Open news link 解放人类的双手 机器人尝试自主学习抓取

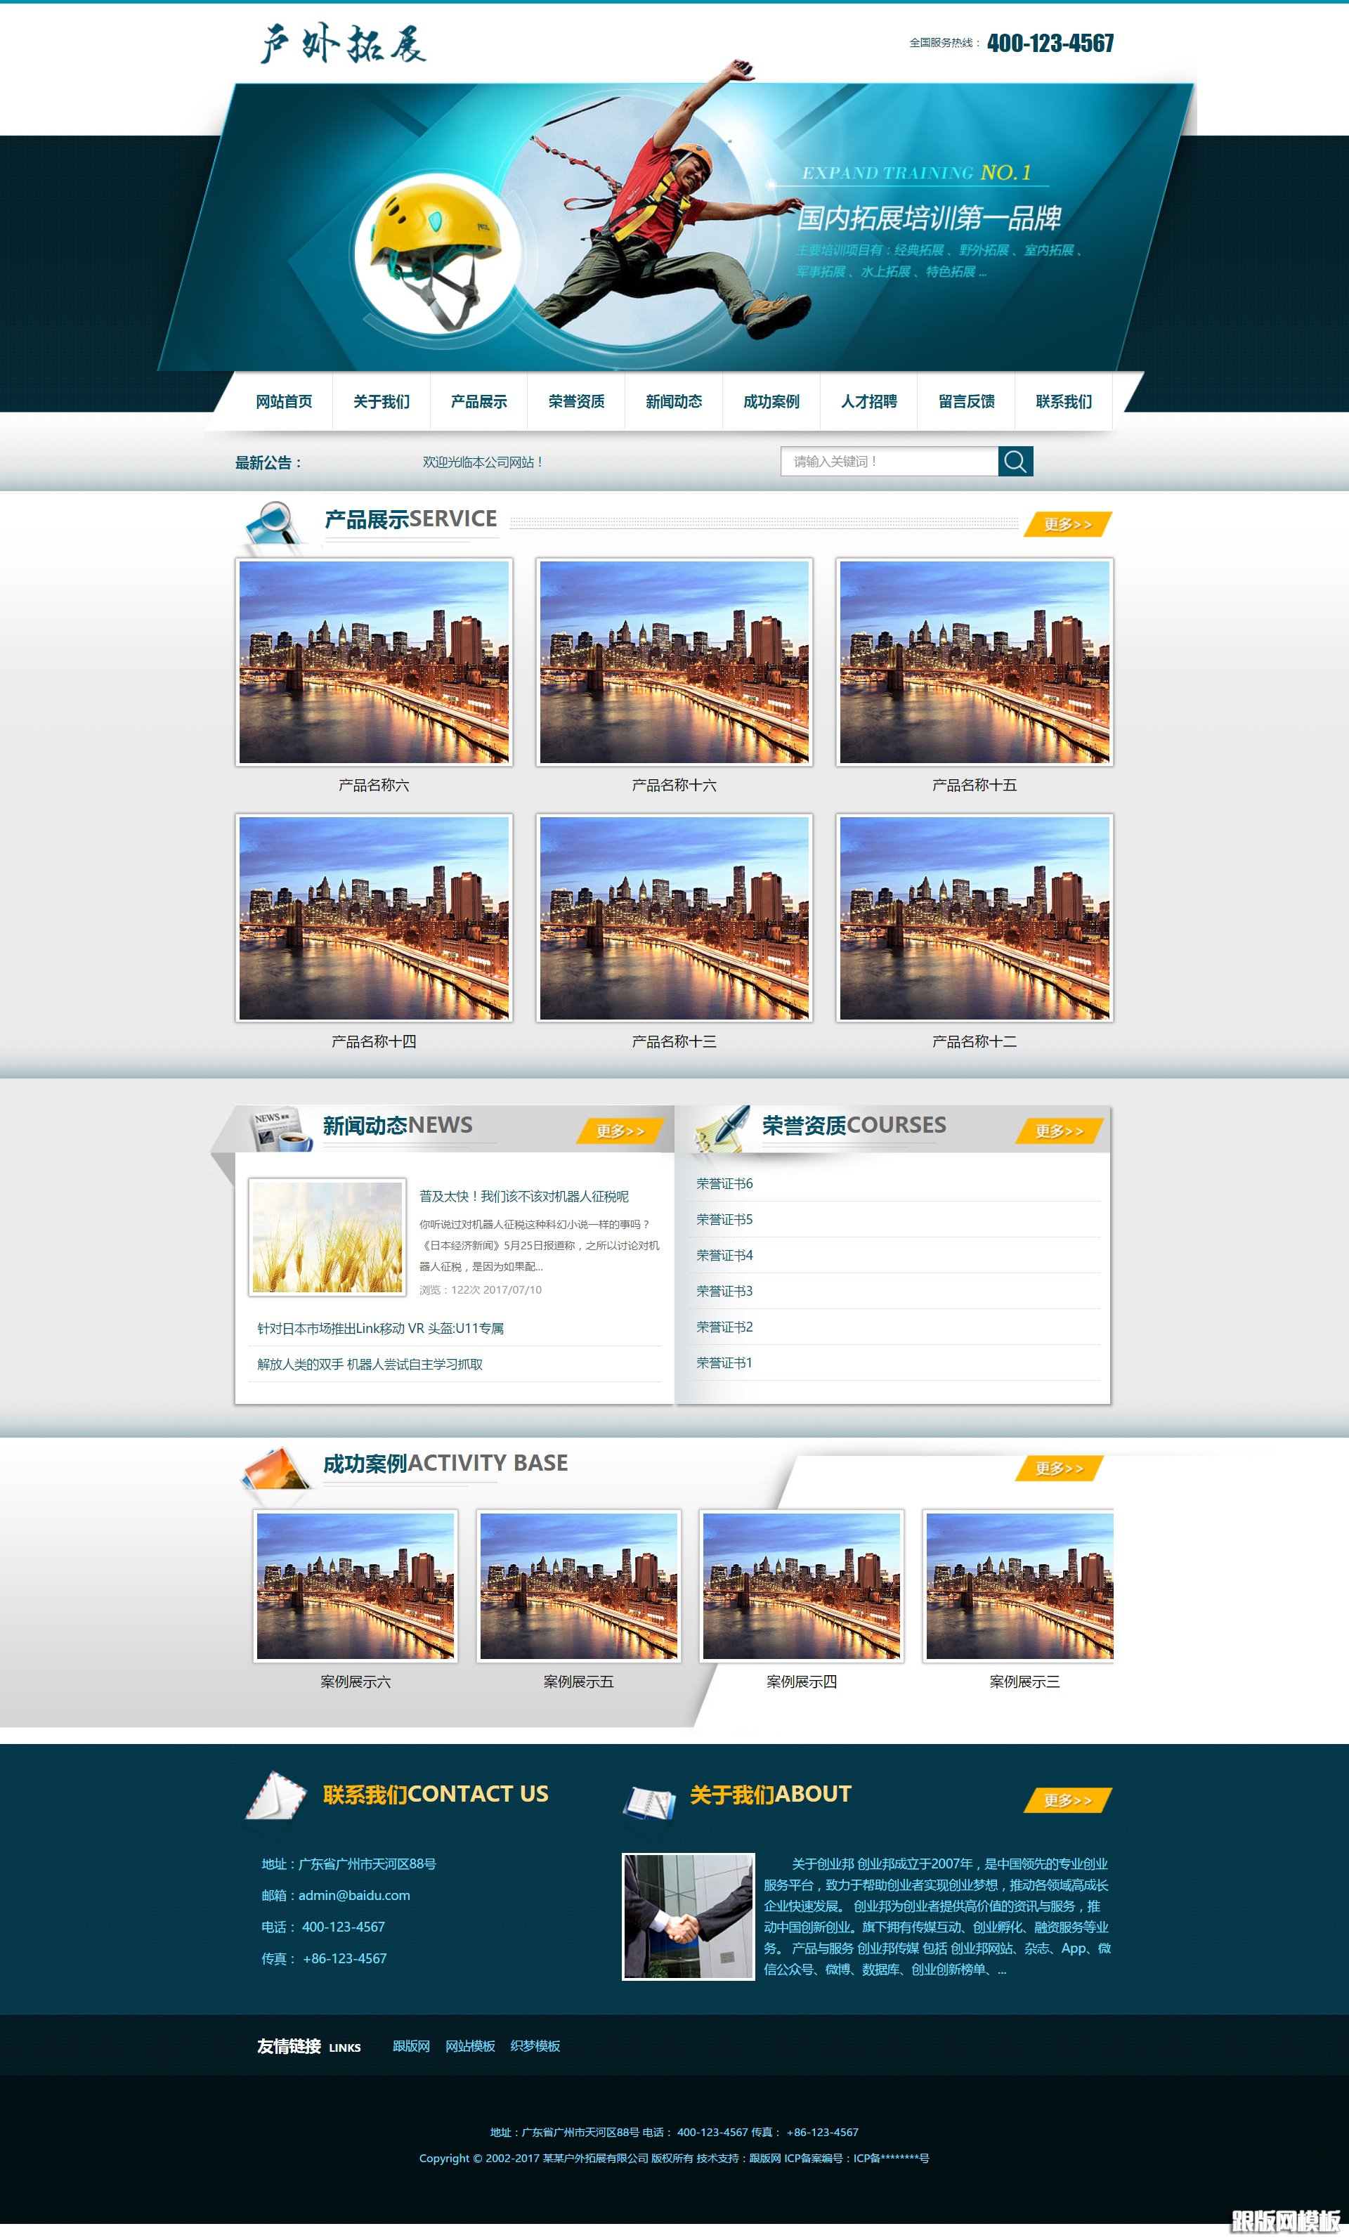pos(370,1365)
